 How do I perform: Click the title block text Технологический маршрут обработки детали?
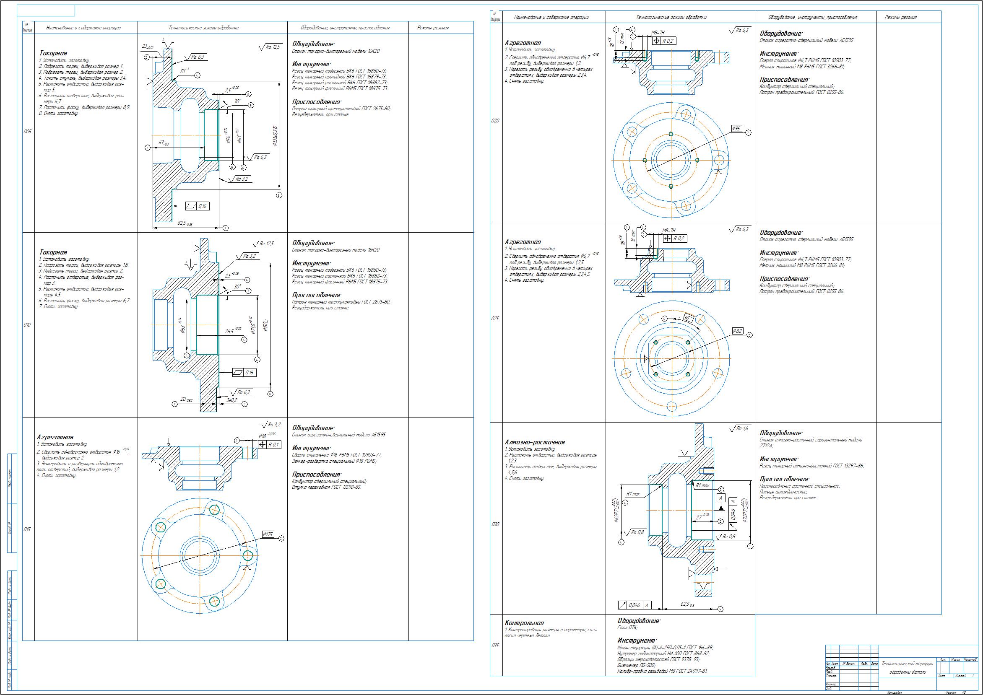[907, 668]
